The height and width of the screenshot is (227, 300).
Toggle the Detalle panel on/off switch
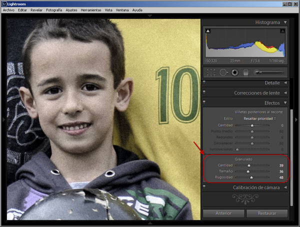204,82
